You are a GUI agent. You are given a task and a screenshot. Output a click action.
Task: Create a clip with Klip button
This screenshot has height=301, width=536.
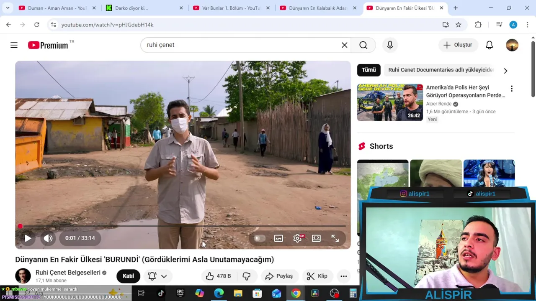click(317, 276)
